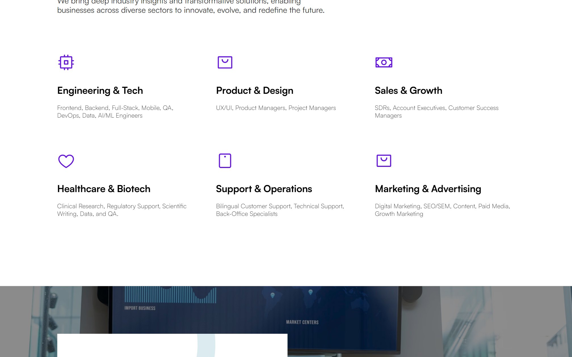572x357 pixels.
Task: Click the 'Clinical Research, Regulatory Support' description
Action: tap(122, 210)
